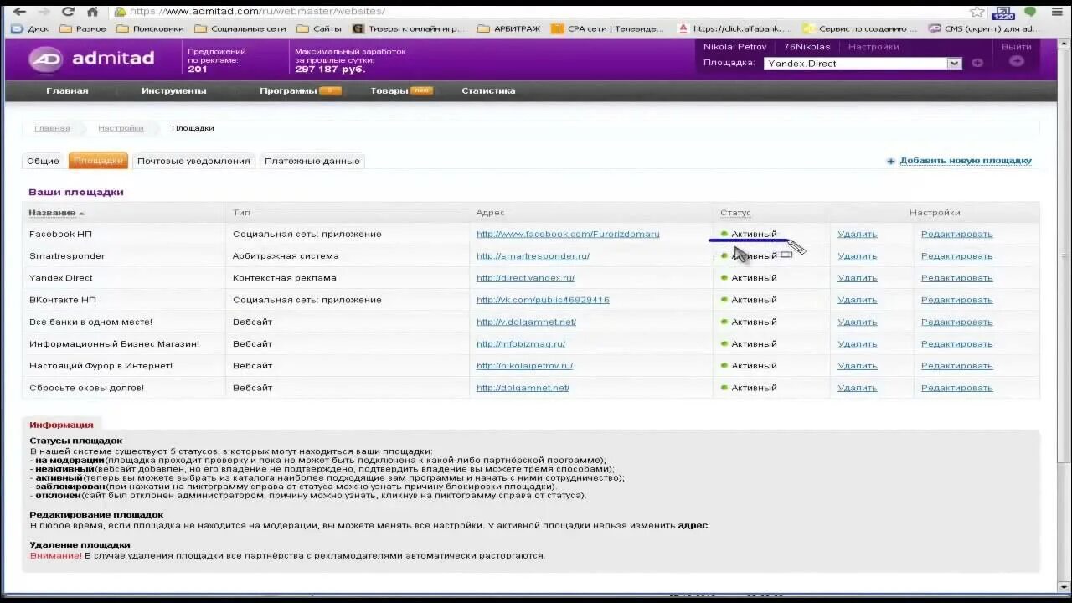Click add-platform plus icon beside Площадка dropdown

[977, 63]
